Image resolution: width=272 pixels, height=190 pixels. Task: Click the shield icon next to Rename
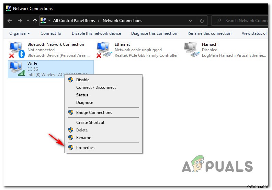point(71,138)
